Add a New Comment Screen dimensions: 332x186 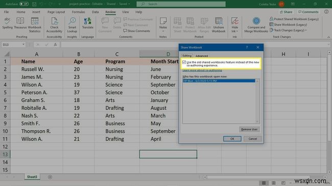[105, 25]
